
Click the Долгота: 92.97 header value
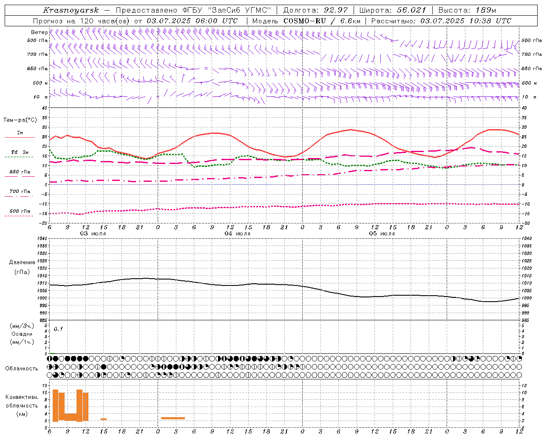tap(315, 10)
